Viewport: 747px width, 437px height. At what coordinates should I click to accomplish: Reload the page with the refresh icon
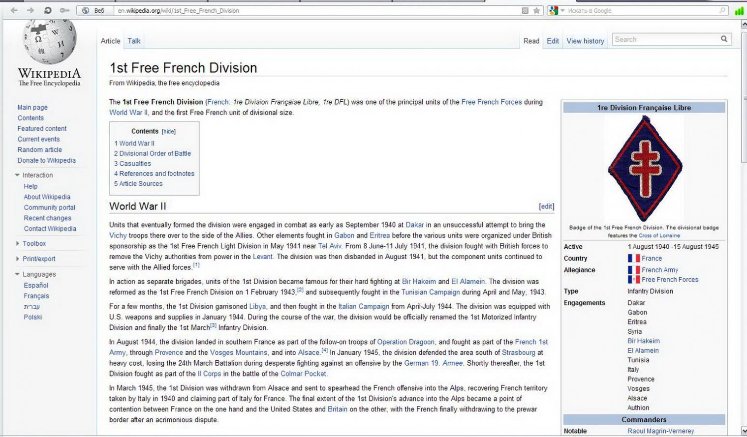click(x=48, y=10)
